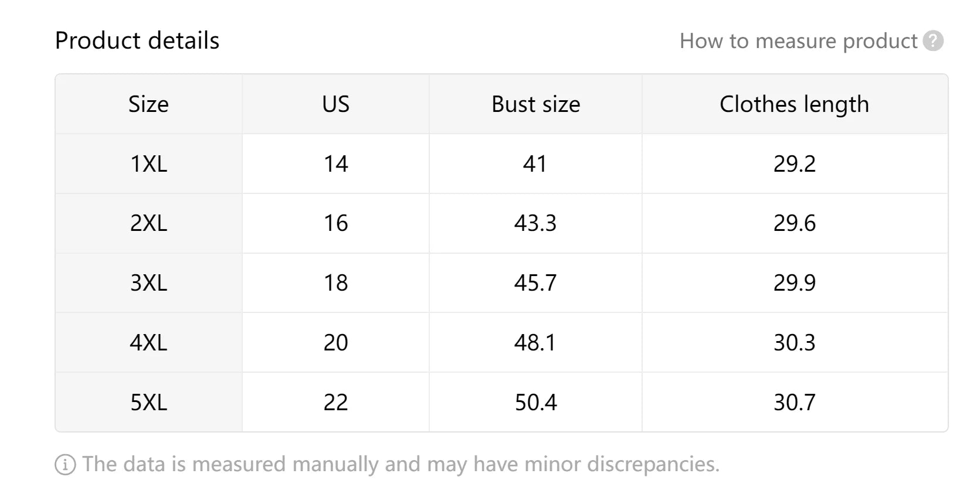The height and width of the screenshot is (504, 977).
Task: Click the bust size 43.3 cell
Action: pos(535,223)
